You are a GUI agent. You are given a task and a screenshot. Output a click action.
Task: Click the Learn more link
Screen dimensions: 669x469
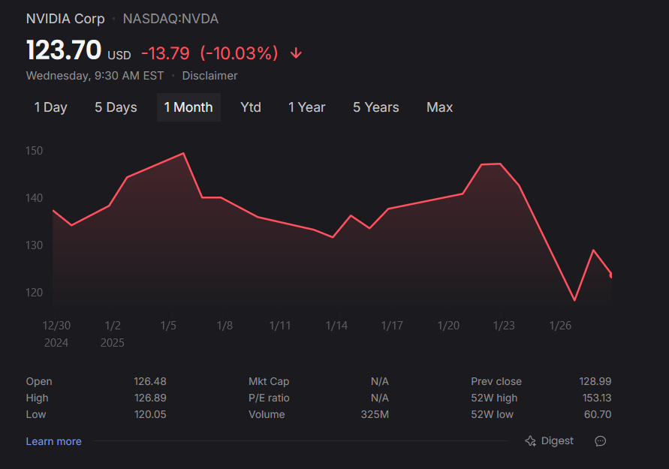coord(53,441)
